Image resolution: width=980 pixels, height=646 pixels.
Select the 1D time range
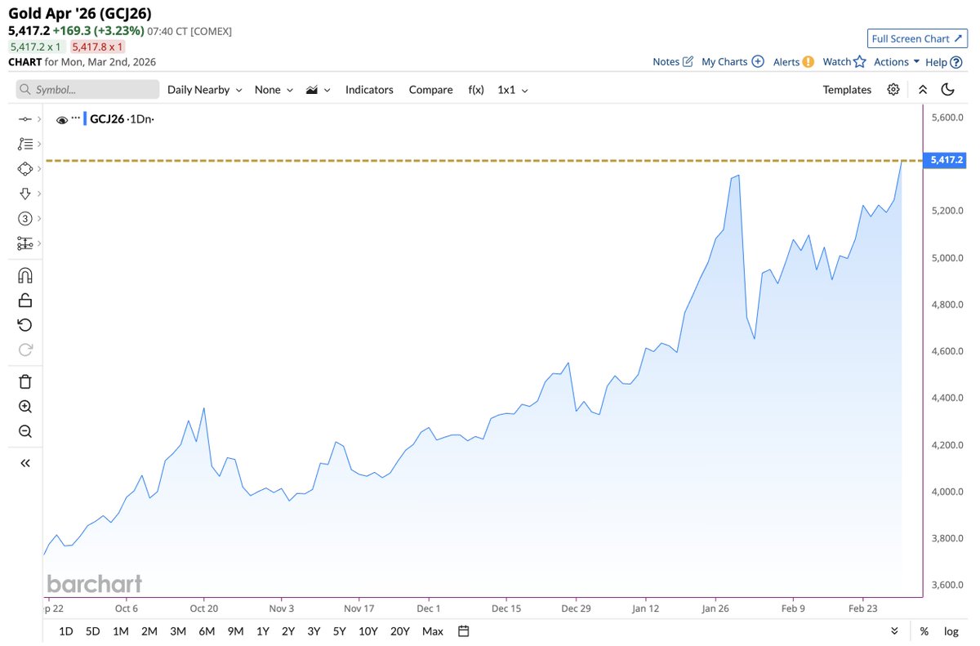point(66,631)
